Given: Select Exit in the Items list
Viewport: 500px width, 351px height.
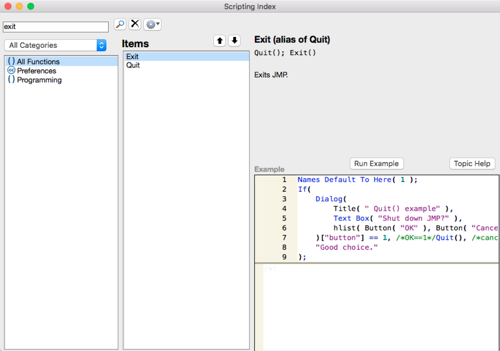Looking at the screenshot, I should click(133, 57).
